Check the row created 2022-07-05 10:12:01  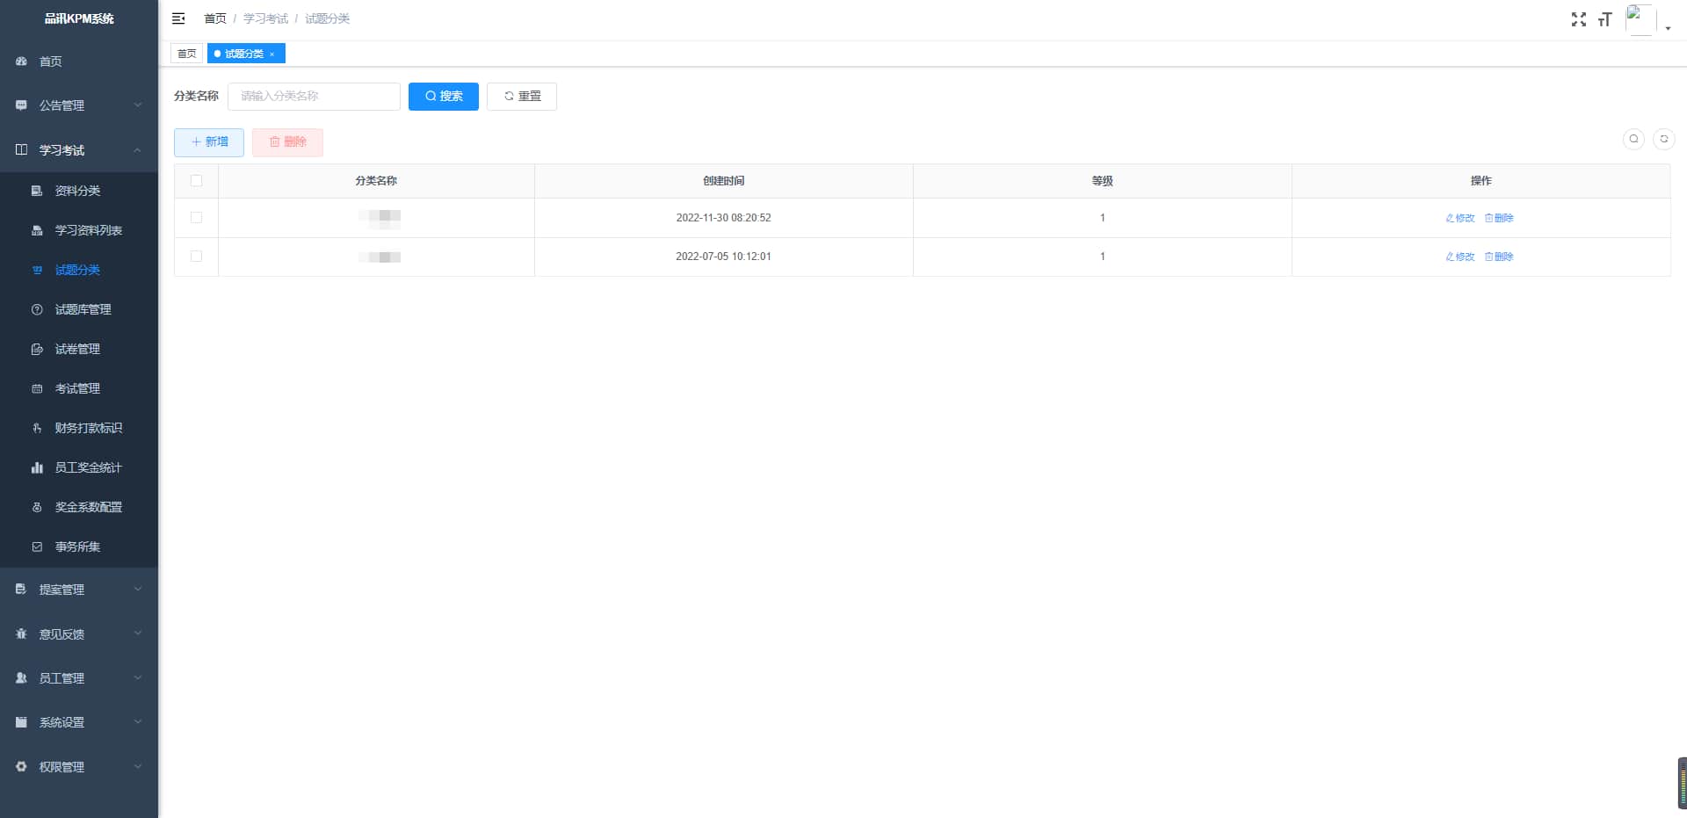pyautogui.click(x=196, y=257)
